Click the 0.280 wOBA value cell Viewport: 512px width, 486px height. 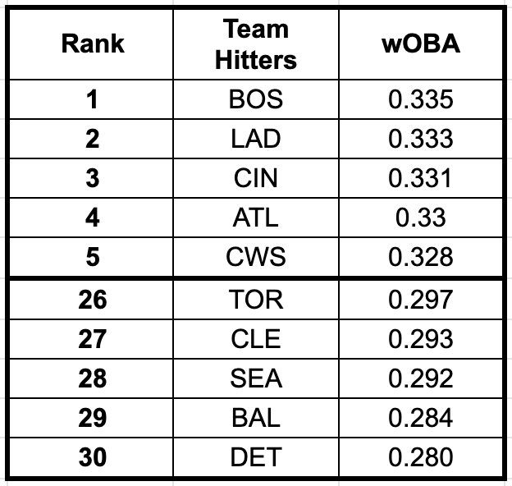[420, 457]
